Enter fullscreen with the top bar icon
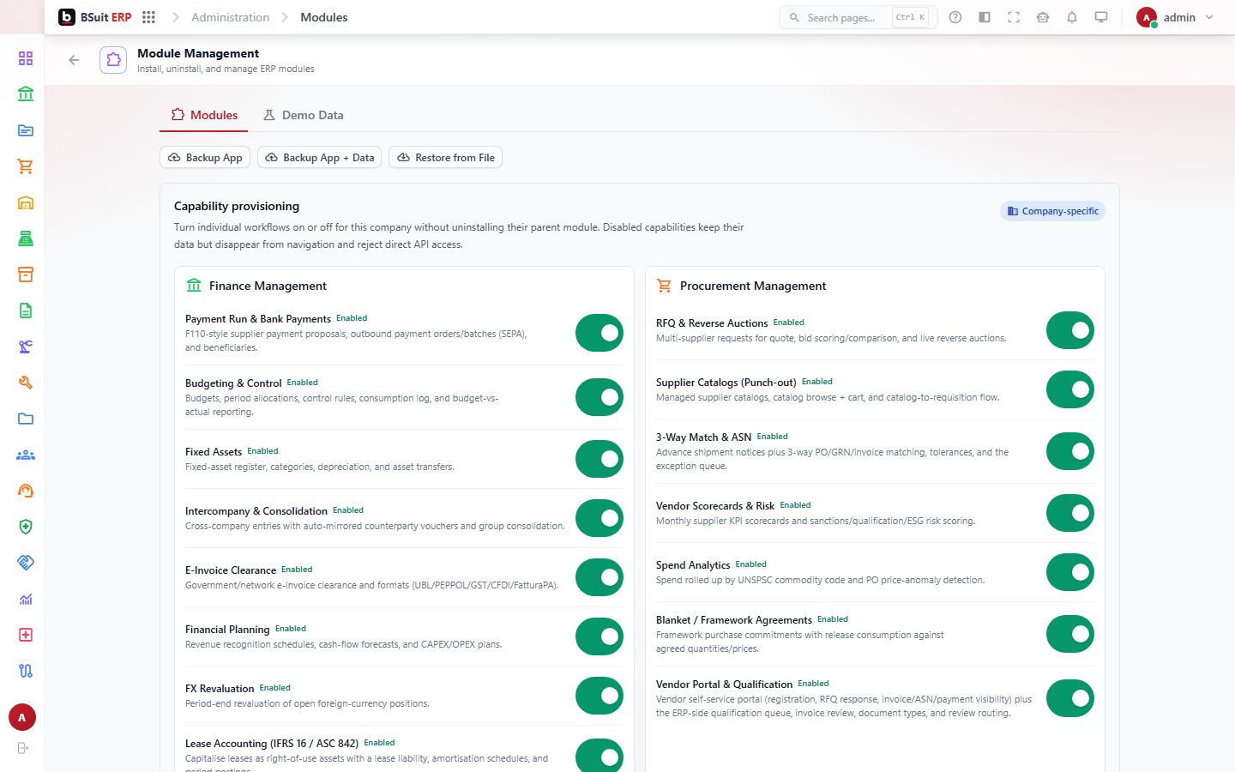 point(1014,17)
